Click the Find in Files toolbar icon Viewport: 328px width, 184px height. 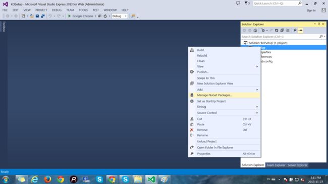coord(133,16)
